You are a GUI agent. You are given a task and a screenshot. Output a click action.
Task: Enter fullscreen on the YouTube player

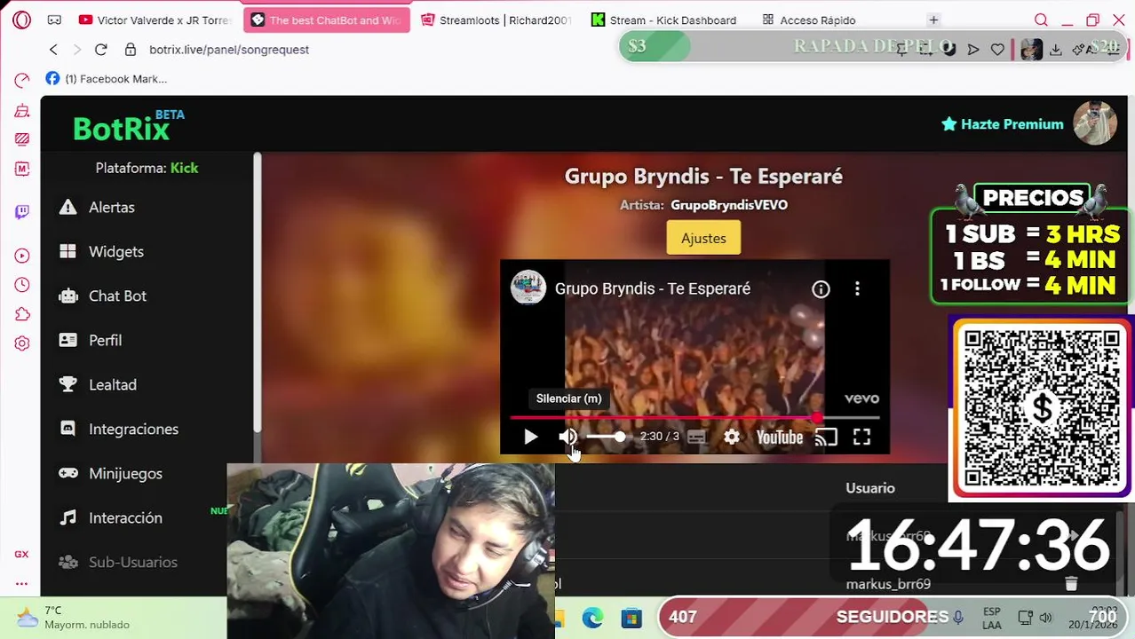pyautogui.click(x=861, y=437)
